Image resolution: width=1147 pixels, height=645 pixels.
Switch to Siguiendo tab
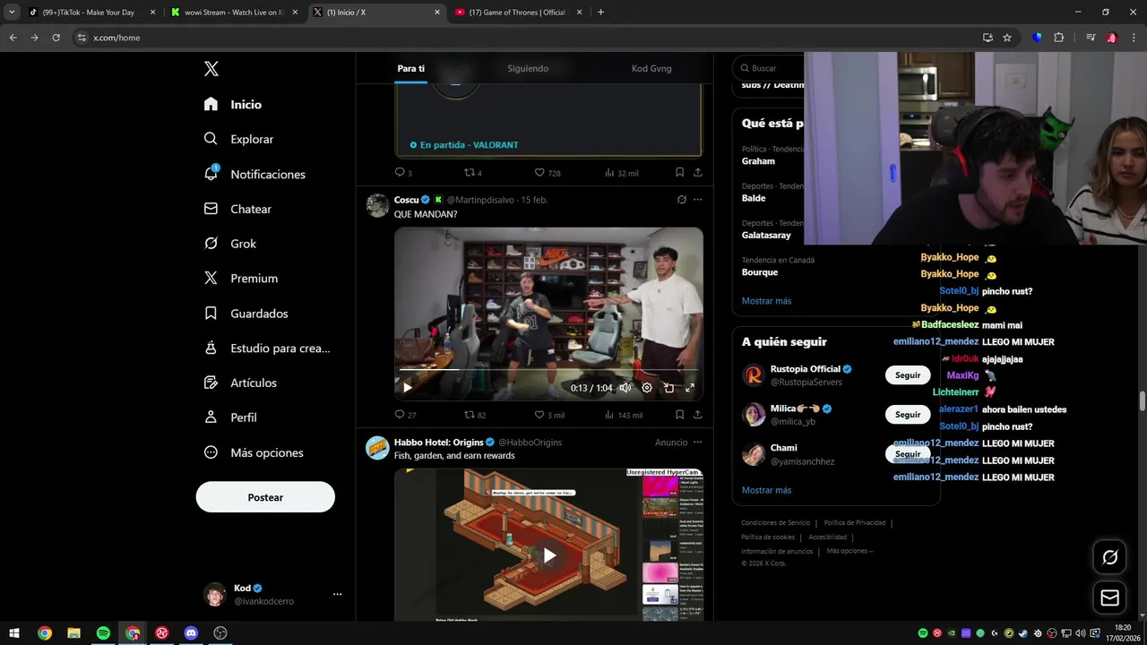[x=528, y=68]
